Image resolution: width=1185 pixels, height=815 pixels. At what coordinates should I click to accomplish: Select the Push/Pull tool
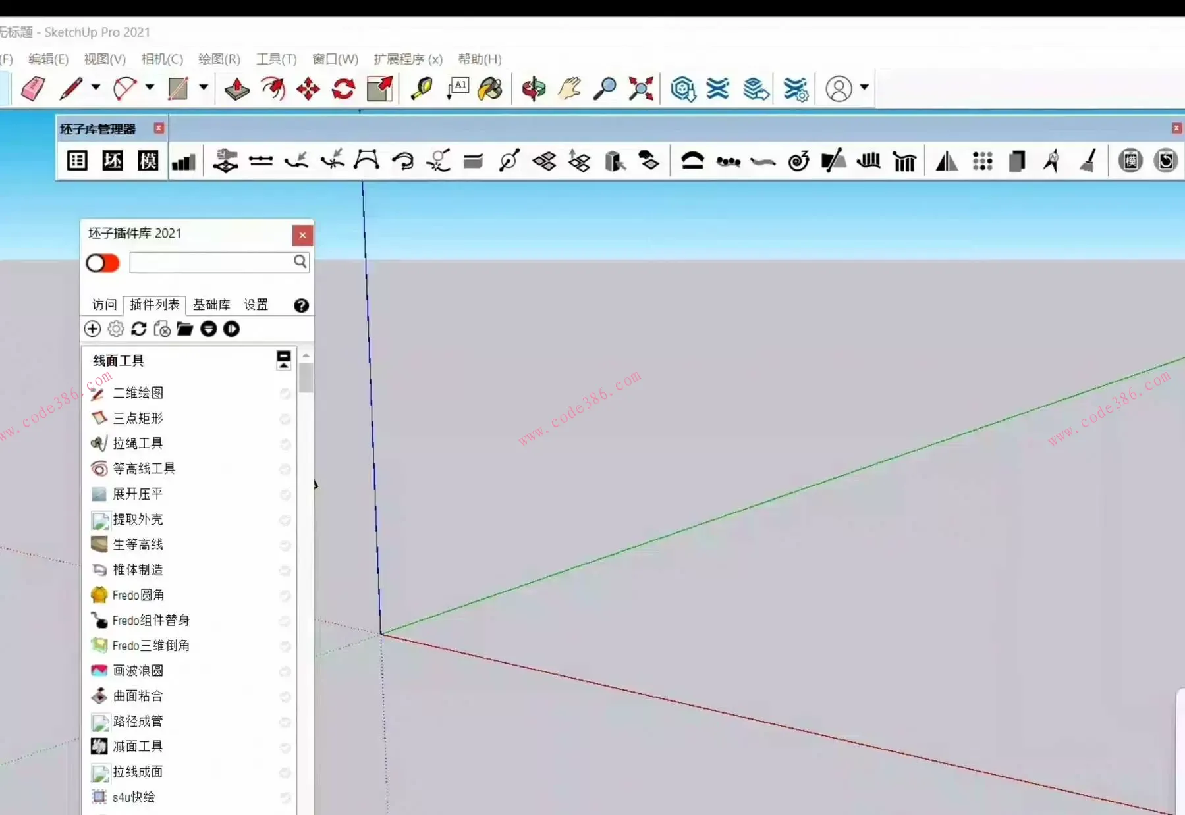coord(236,88)
